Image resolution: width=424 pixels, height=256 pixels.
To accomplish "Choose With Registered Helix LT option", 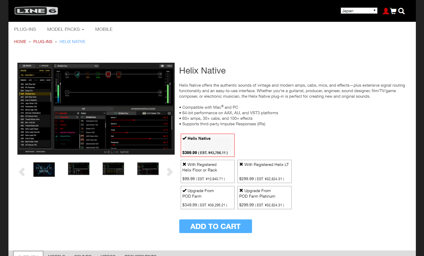I will pyautogui.click(x=265, y=171).
